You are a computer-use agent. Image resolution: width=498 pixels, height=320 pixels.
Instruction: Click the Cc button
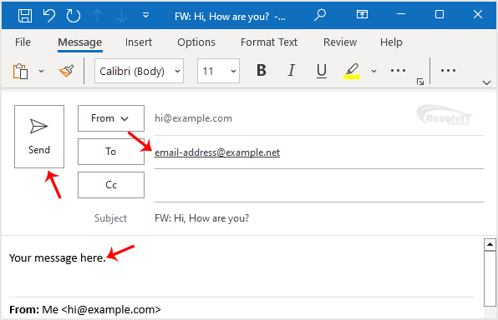pos(111,185)
